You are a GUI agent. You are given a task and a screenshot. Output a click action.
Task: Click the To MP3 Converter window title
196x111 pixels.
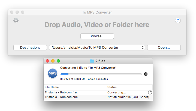click(97, 12)
